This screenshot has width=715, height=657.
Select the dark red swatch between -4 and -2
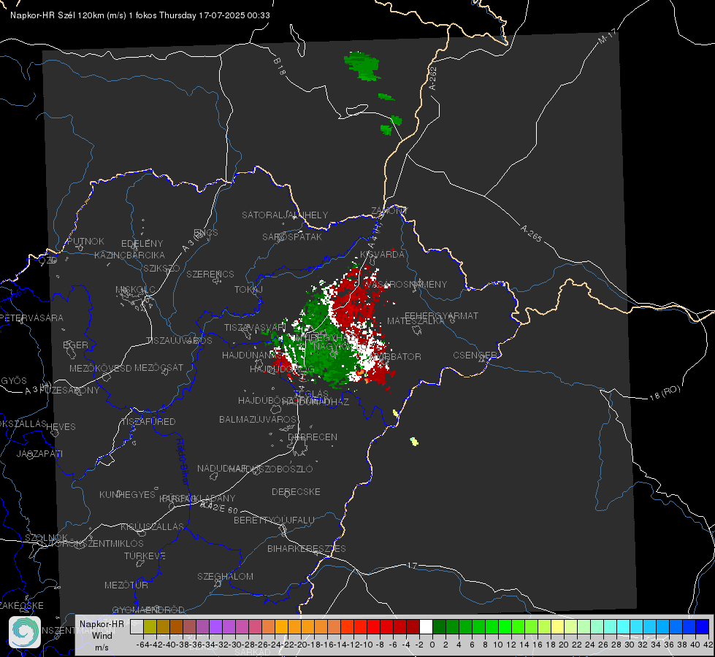tap(413, 627)
